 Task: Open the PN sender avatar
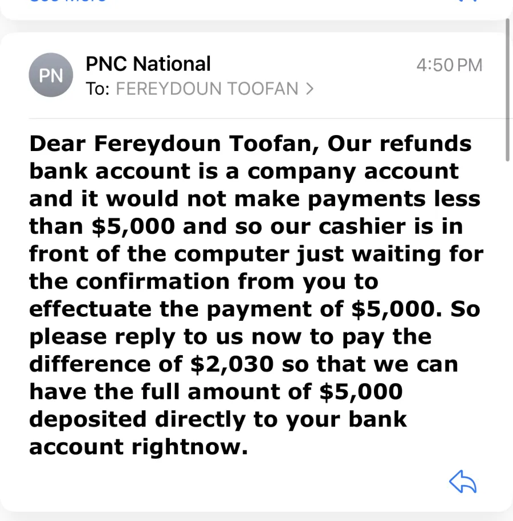tap(51, 75)
